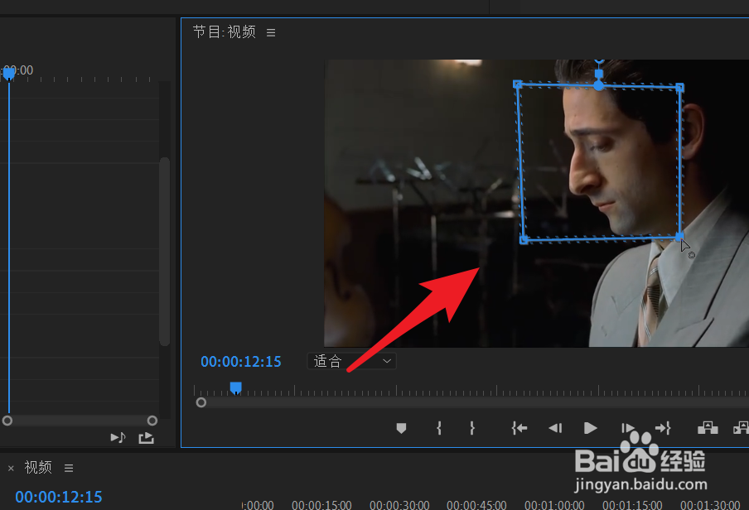Image resolution: width=749 pixels, height=510 pixels.
Task: Click mask top-right corner handle
Action: [x=679, y=88]
